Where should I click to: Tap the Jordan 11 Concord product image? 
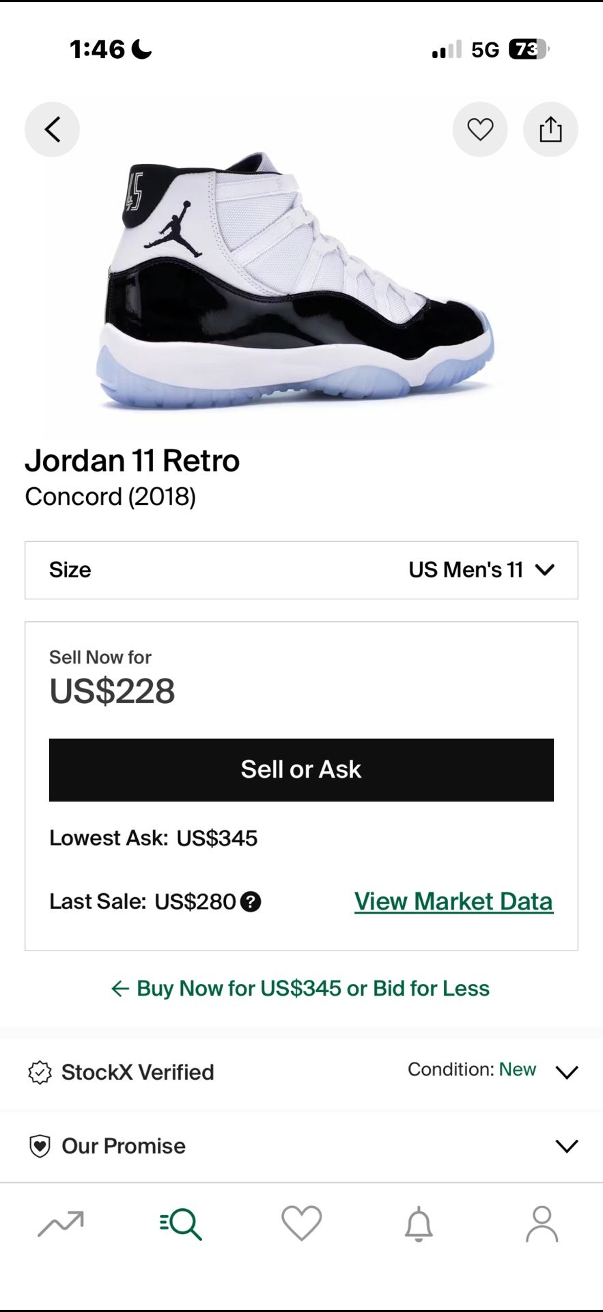[x=300, y=280]
